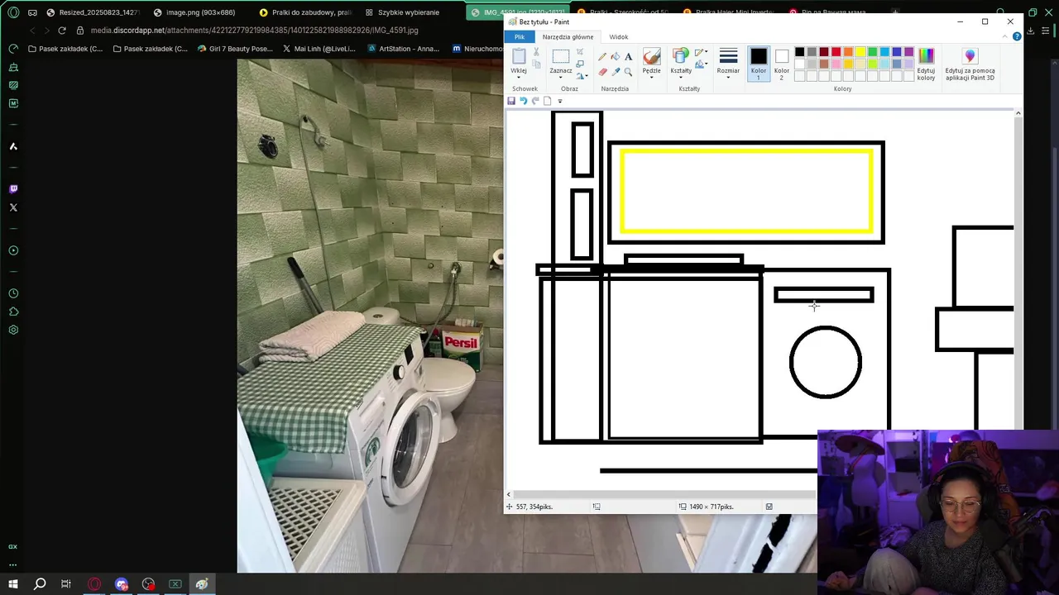The image size is (1059, 595).
Task: Click Paint horizontal scrollbar left arrow
Action: click(x=509, y=494)
